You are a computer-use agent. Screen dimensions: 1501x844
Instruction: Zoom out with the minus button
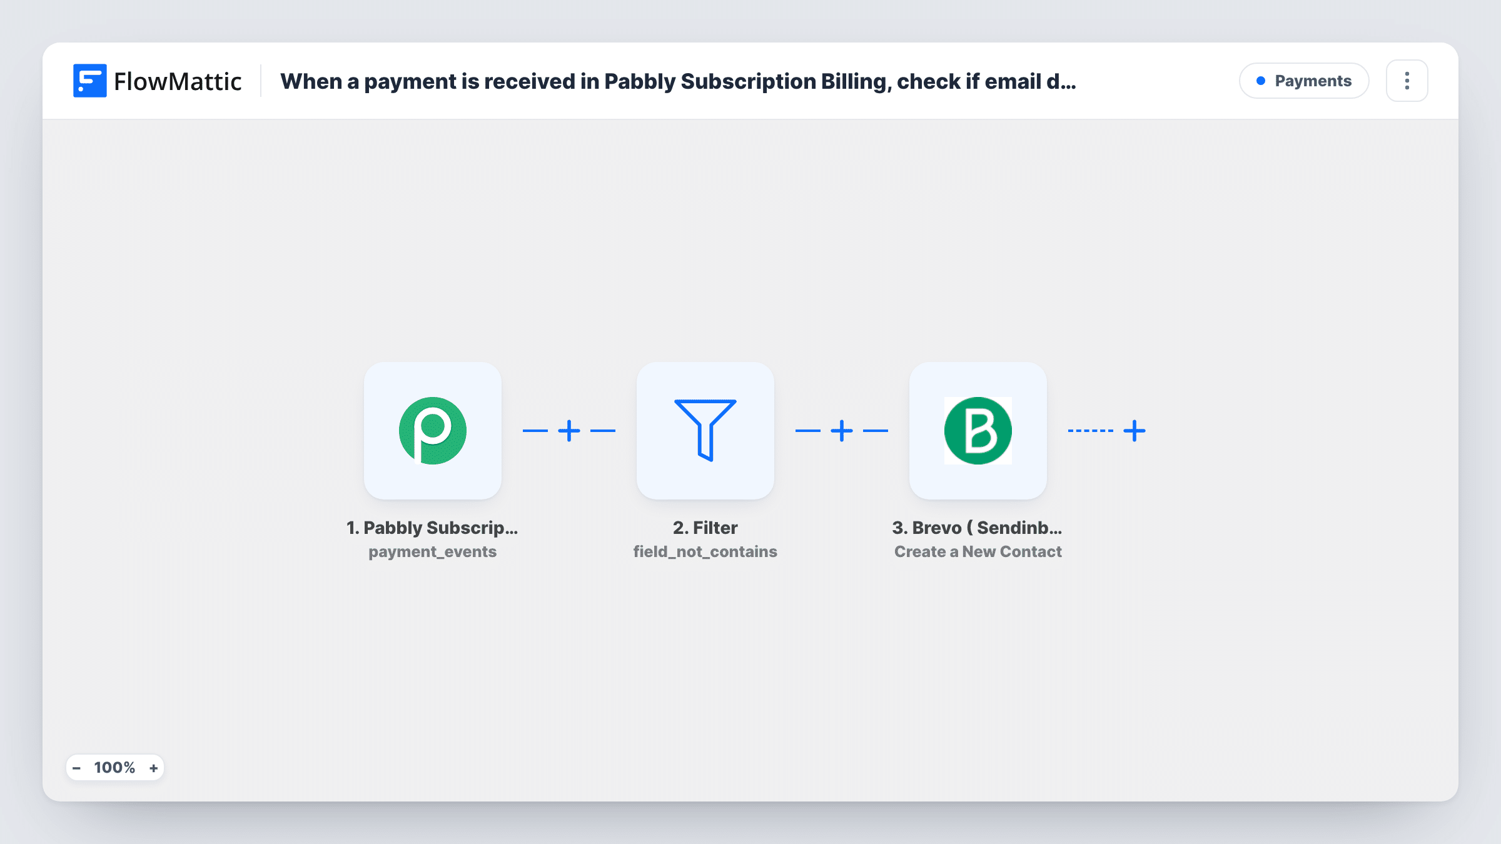77,768
